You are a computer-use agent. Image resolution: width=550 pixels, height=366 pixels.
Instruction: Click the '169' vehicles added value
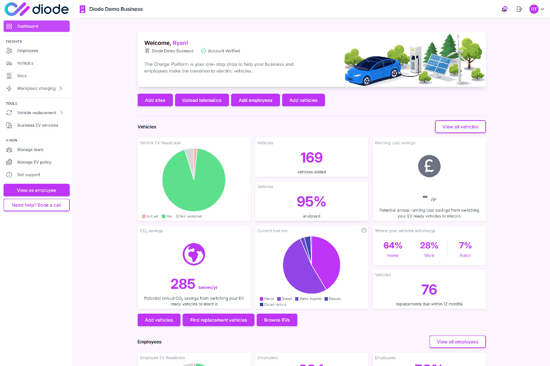(x=311, y=158)
